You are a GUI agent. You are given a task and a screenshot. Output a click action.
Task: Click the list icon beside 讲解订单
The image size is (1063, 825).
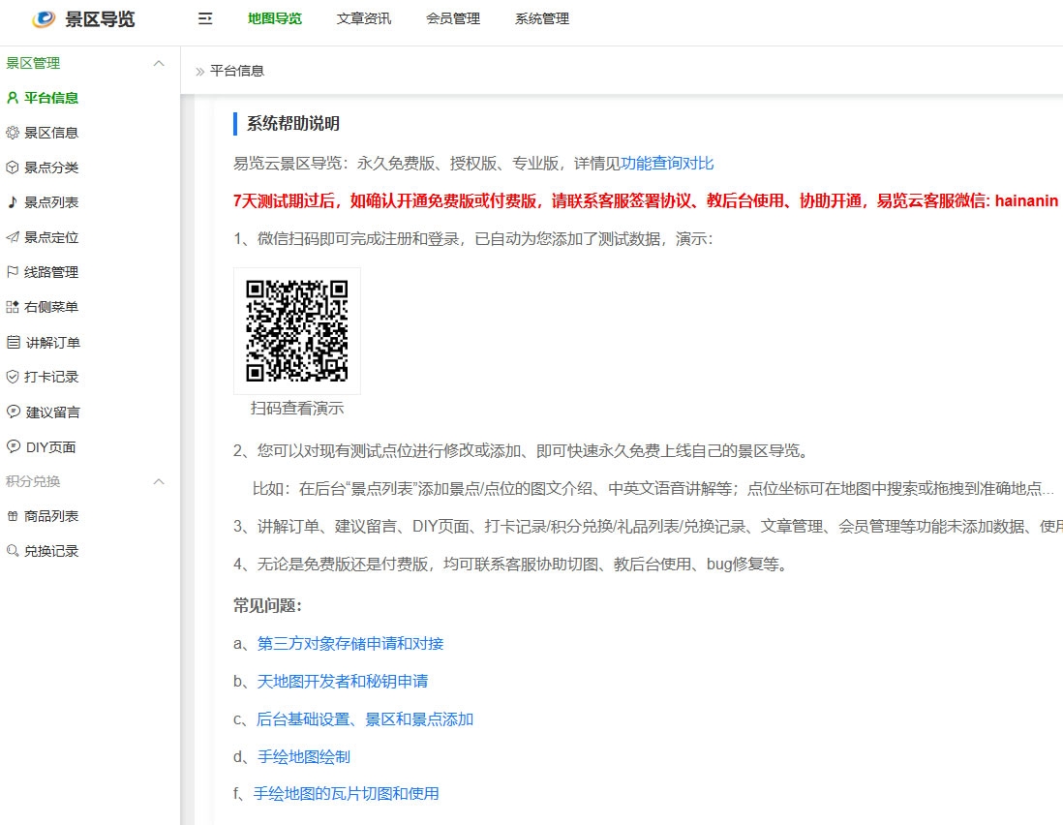tap(13, 343)
